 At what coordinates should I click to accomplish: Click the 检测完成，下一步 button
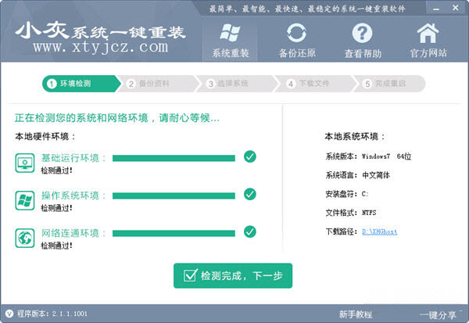point(233,276)
